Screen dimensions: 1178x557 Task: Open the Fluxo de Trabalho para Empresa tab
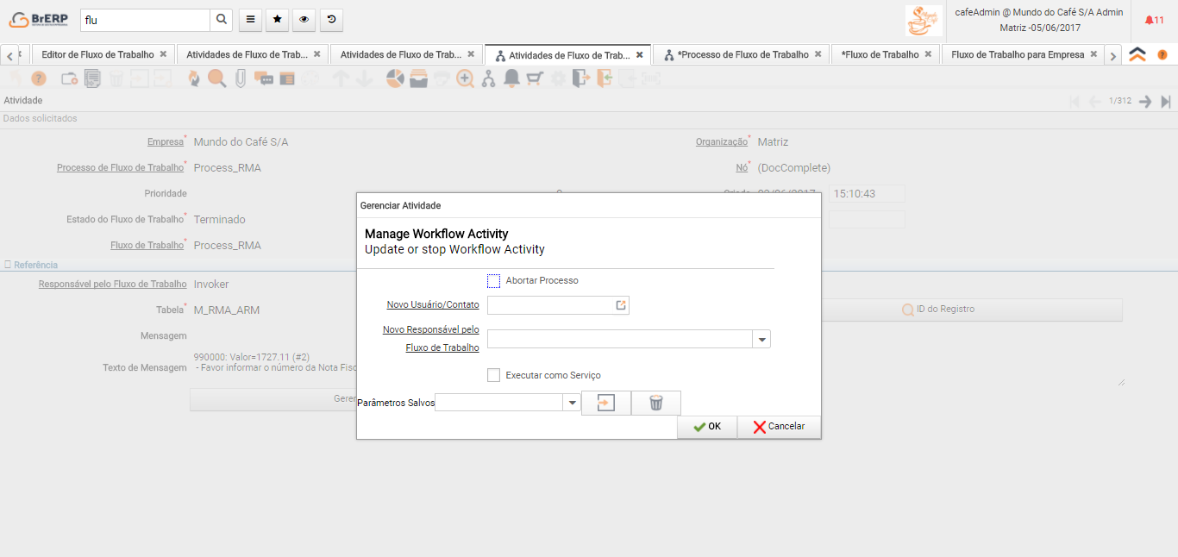tap(1018, 54)
